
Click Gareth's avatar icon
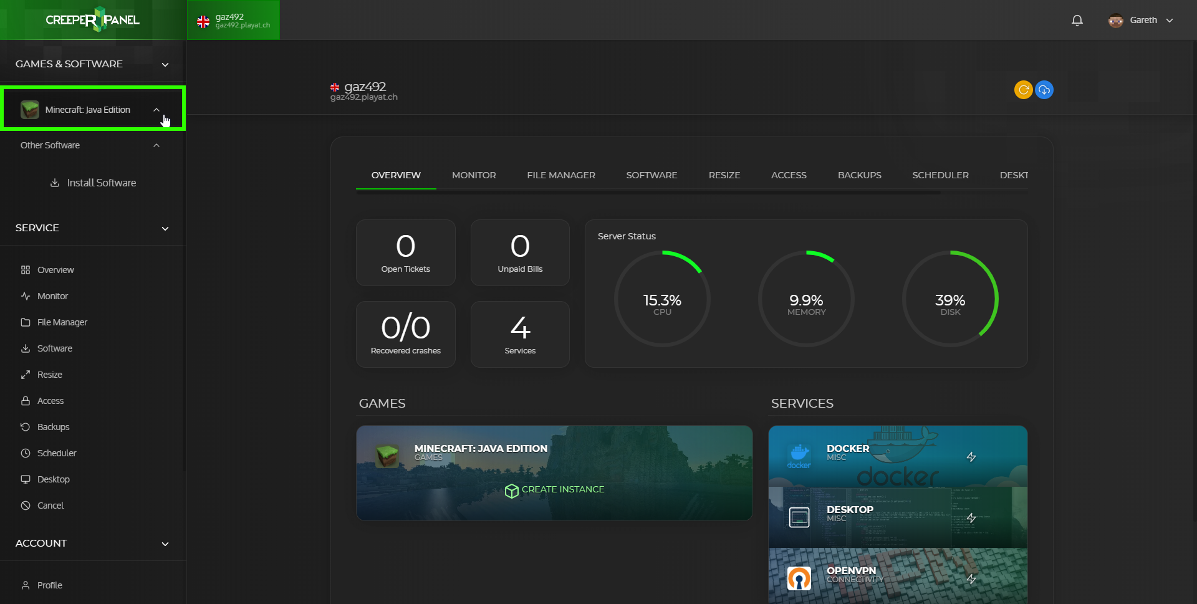point(1115,20)
